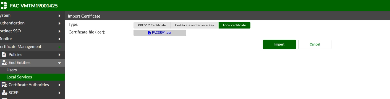Open System in the sidebar
The width and height of the screenshot is (390, 99).
[x=32, y=16]
